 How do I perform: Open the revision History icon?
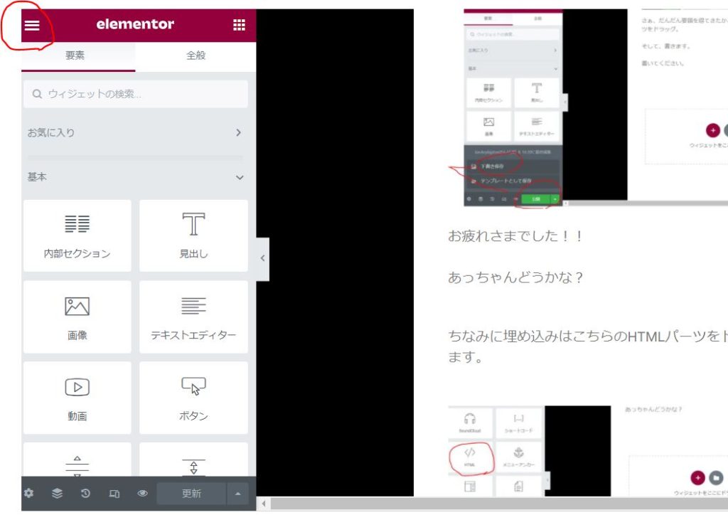coord(85,493)
